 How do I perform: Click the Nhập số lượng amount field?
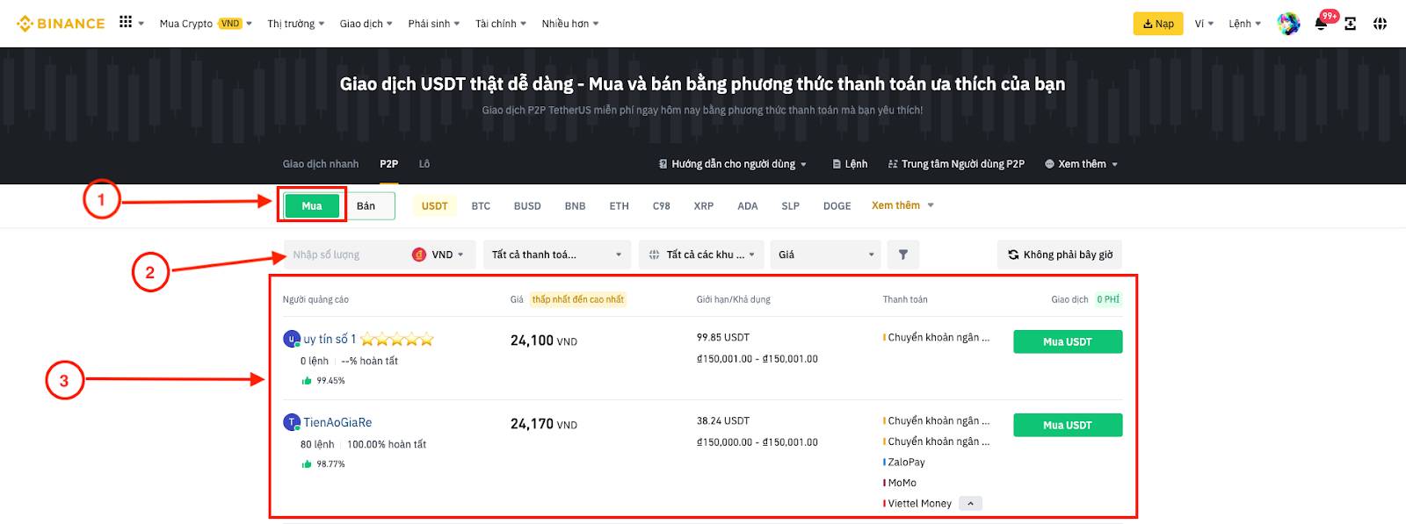point(344,255)
